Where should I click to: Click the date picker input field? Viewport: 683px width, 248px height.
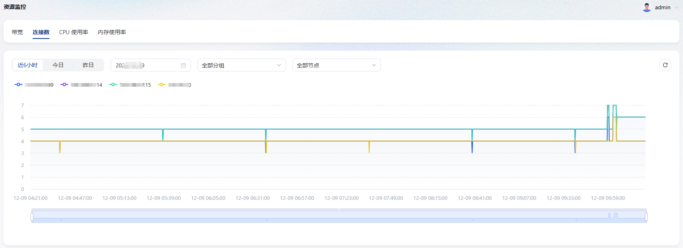pyautogui.click(x=145, y=65)
